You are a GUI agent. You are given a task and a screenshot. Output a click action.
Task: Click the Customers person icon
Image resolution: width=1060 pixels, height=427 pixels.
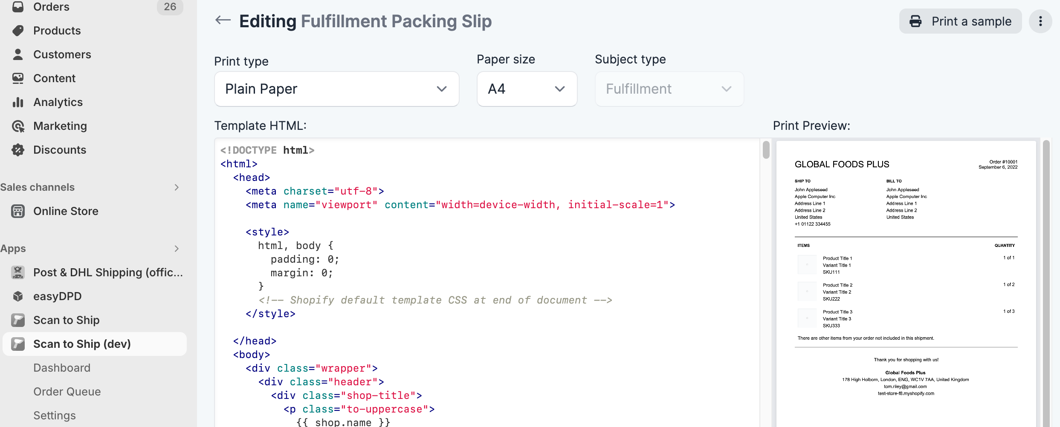point(18,54)
